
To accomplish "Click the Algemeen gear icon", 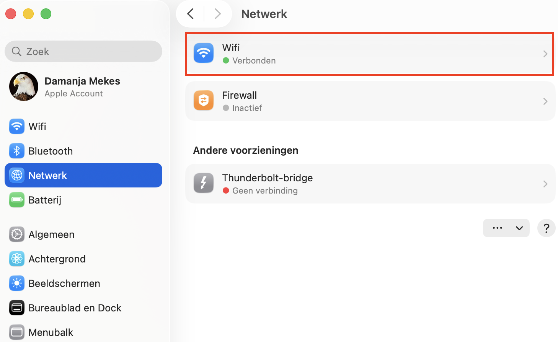I will click(x=16, y=234).
